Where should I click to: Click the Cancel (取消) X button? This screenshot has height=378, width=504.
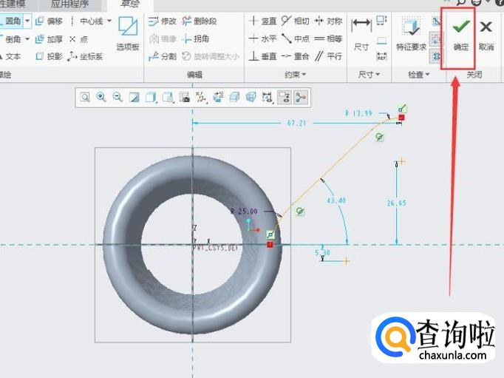(x=486, y=34)
